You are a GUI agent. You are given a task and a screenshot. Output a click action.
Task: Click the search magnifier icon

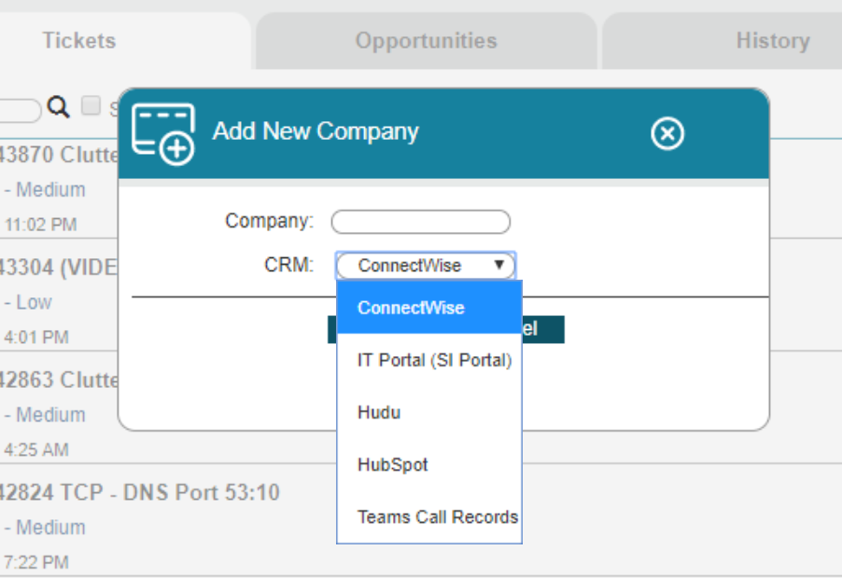tap(58, 106)
